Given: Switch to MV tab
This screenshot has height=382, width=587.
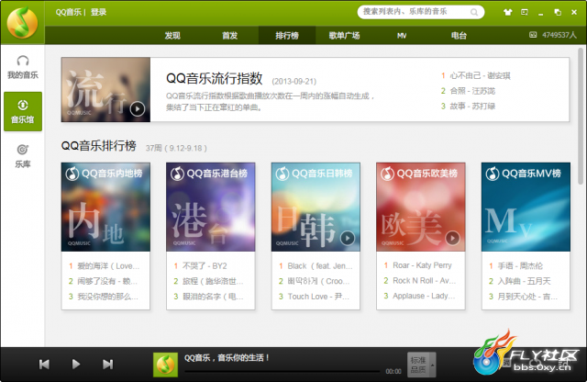Looking at the screenshot, I should pos(402,36).
